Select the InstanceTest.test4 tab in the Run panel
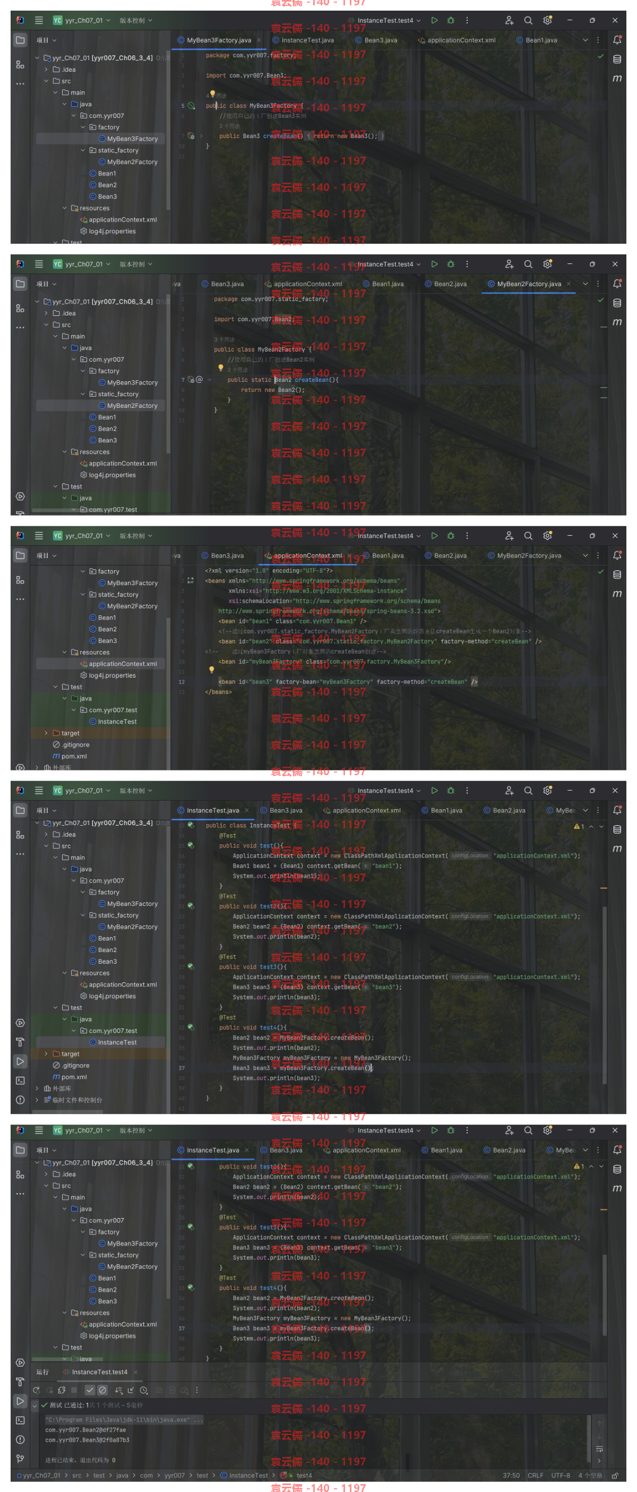Screen dimensions: 637x1492 [99, 1372]
